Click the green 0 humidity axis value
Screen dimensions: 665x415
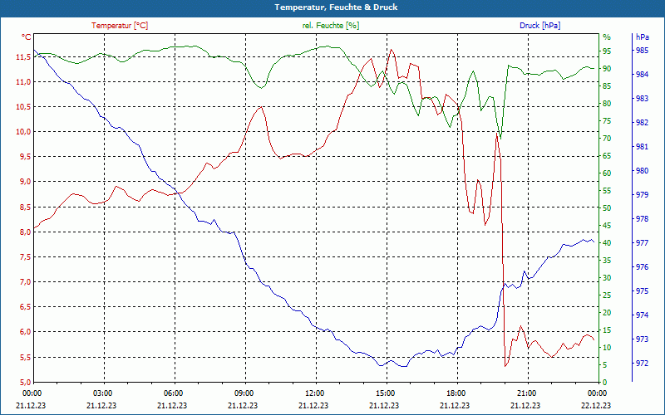(x=605, y=383)
